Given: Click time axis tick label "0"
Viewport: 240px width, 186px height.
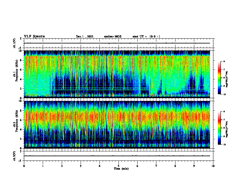Looking at the screenshot, I should click(24, 166).
